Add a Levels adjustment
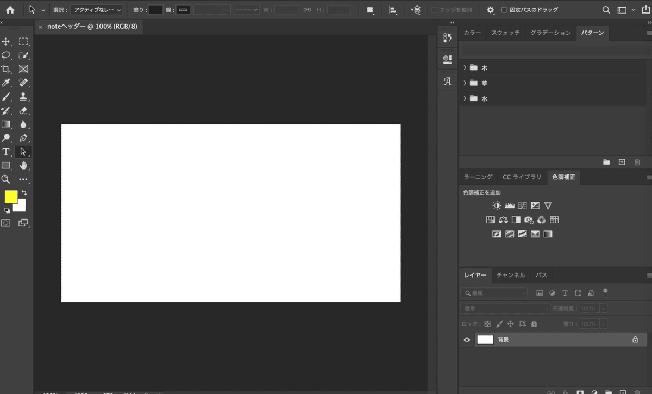The width and height of the screenshot is (652, 394). click(510, 205)
